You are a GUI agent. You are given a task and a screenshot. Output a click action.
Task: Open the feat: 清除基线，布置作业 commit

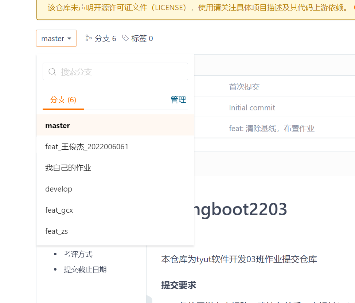coord(272,129)
